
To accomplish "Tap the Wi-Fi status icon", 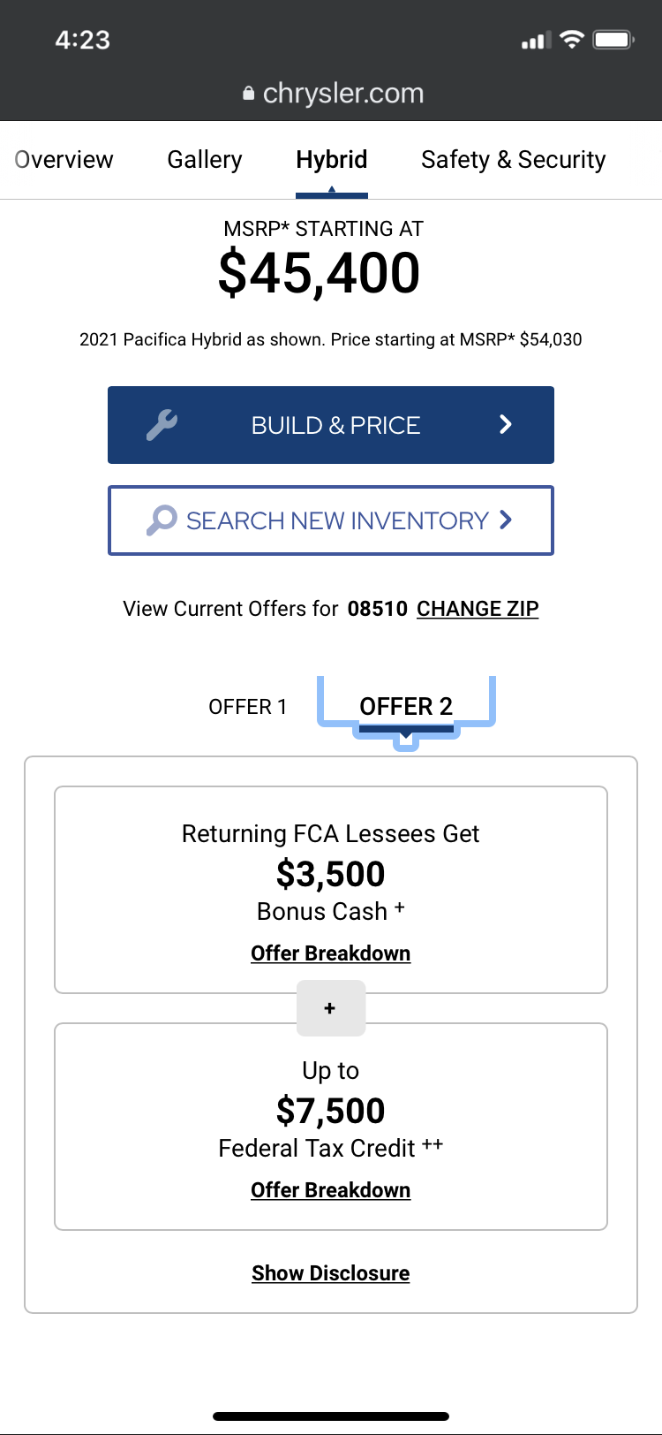I will click(x=573, y=40).
